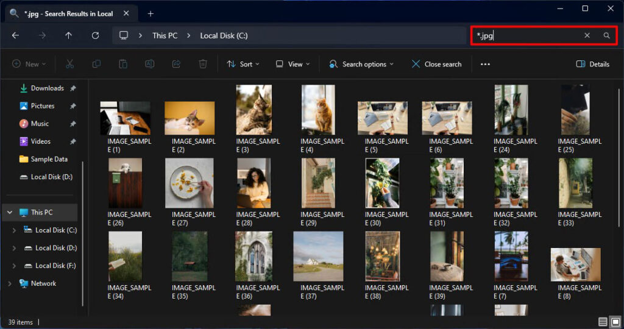Open the Sort dropdown
The width and height of the screenshot is (624, 329).
[x=243, y=64]
